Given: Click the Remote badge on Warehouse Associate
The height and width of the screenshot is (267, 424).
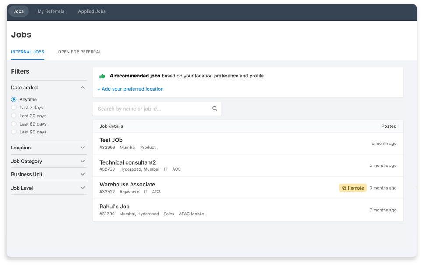Looking at the screenshot, I should (353, 188).
